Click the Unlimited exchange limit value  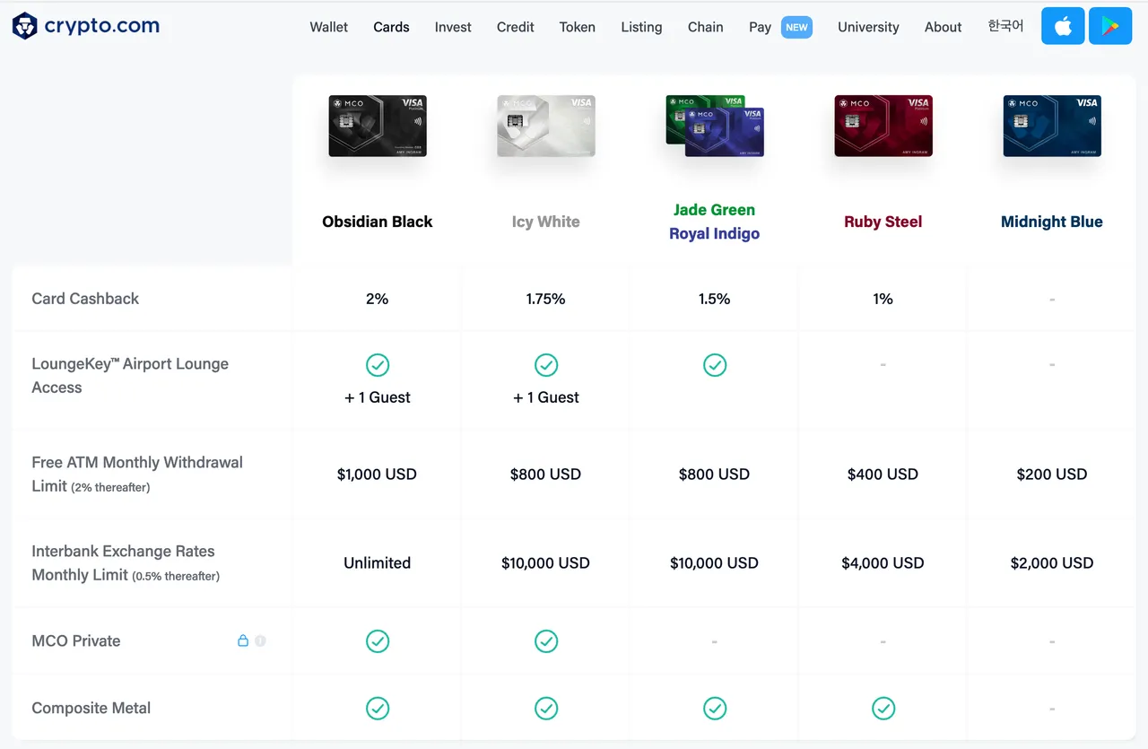(378, 563)
